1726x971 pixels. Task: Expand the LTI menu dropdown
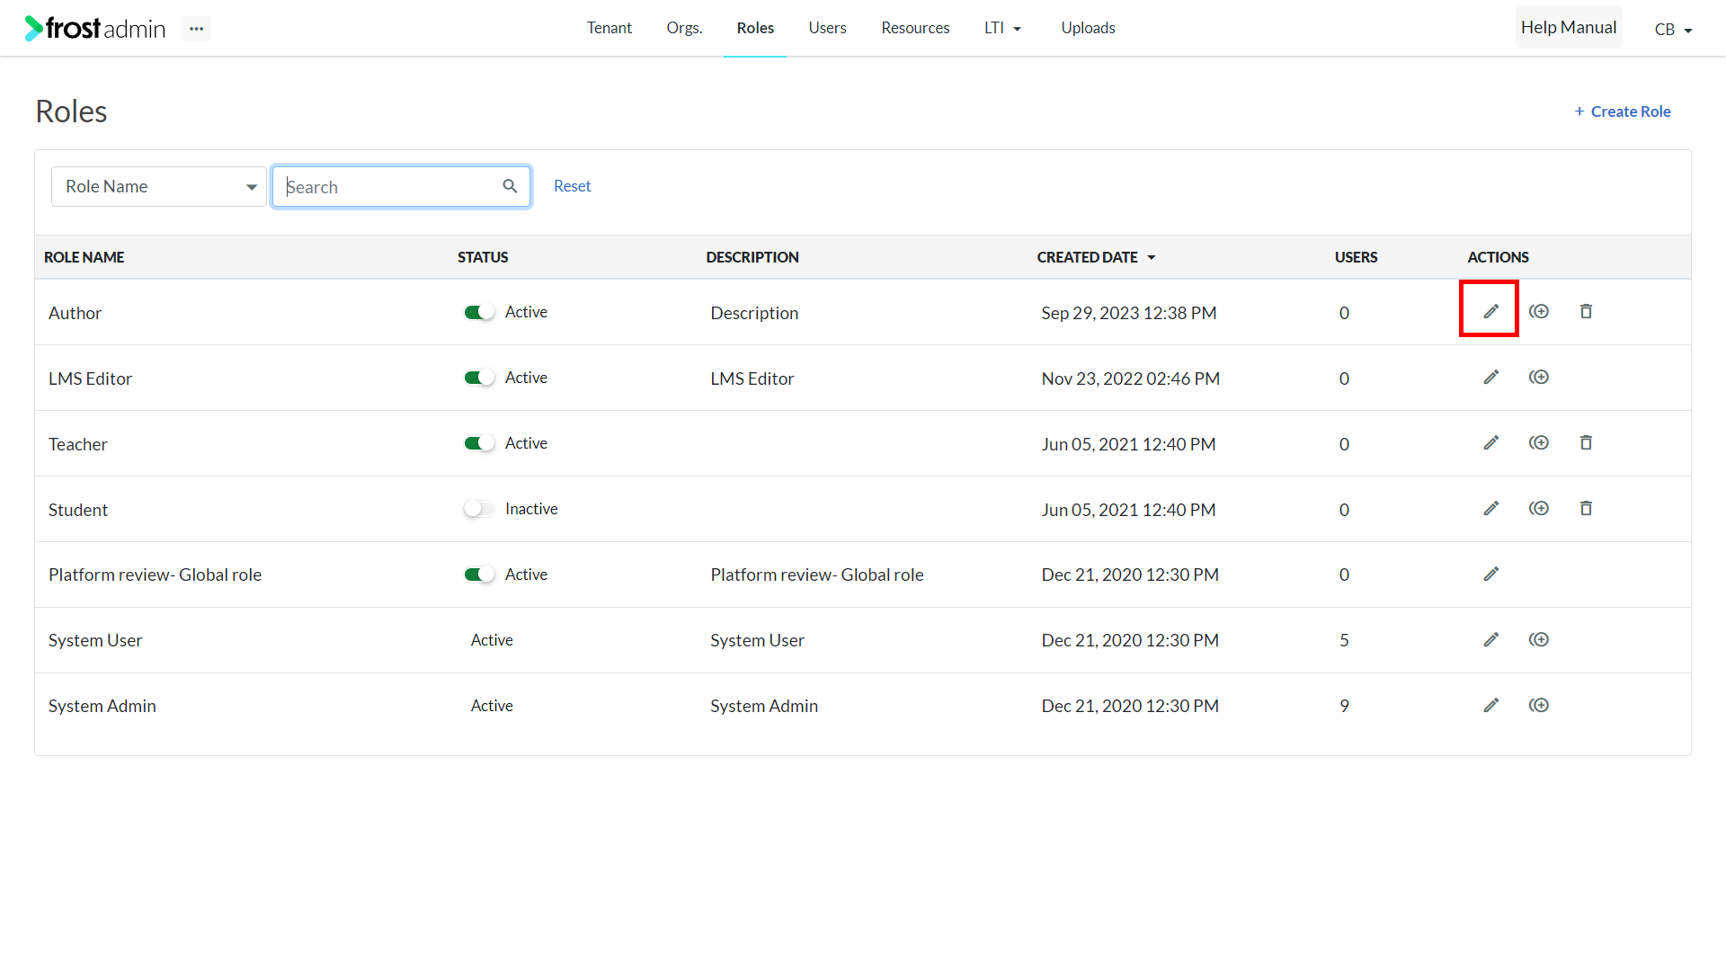click(1003, 28)
